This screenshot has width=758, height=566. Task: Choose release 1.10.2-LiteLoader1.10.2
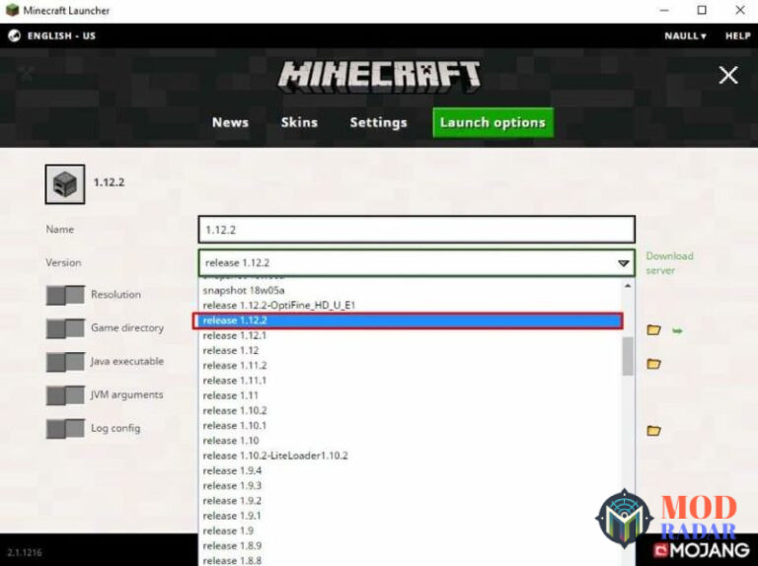point(411,456)
